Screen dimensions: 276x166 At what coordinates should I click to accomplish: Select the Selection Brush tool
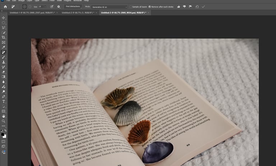point(3,33)
